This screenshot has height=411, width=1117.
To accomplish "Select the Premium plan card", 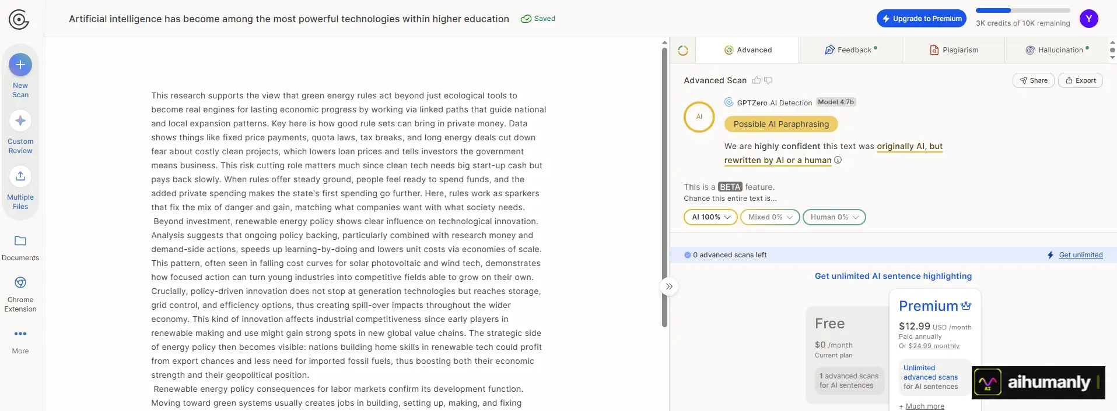I will (935, 350).
